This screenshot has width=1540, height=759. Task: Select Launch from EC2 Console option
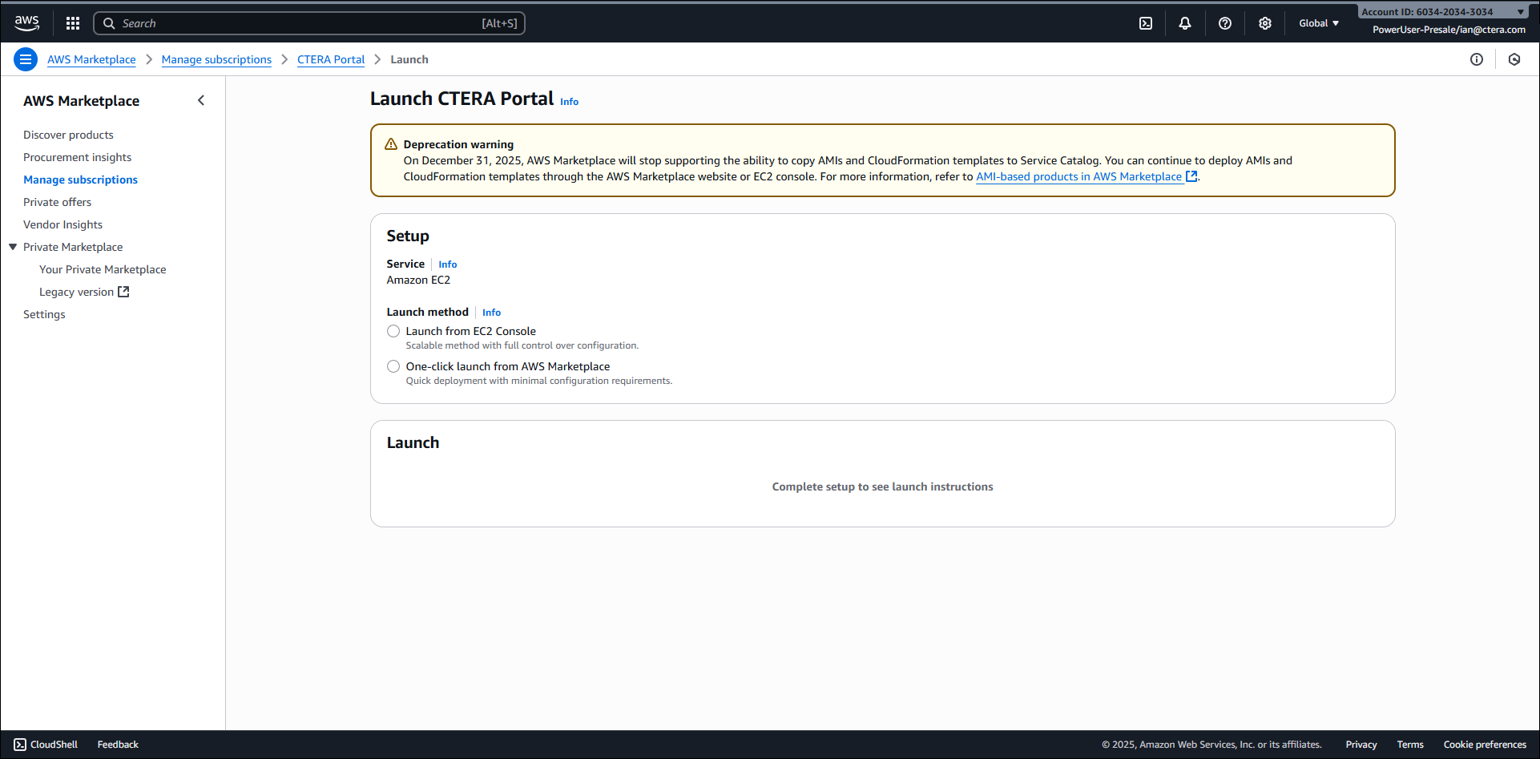point(393,331)
